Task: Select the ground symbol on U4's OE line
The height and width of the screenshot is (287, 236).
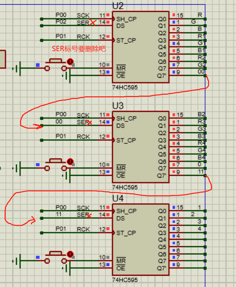Action: pos(67,268)
